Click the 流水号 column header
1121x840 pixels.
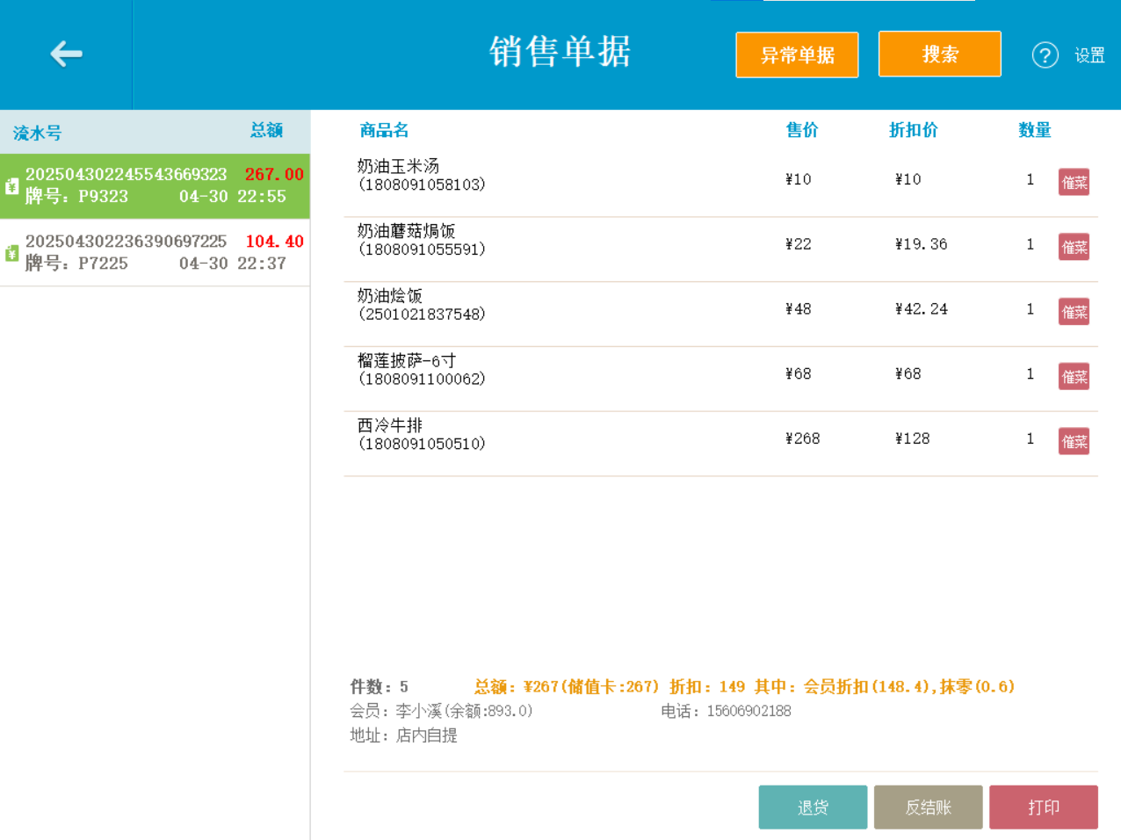tap(37, 133)
